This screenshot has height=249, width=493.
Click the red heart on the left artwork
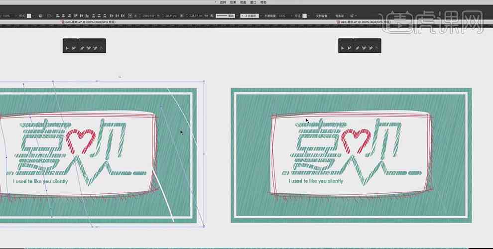(x=81, y=141)
